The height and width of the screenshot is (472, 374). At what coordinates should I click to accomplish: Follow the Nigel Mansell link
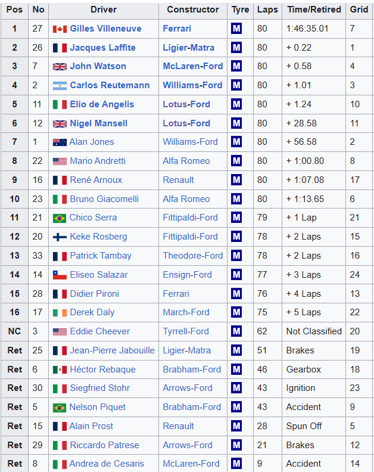pyautogui.click(x=98, y=123)
